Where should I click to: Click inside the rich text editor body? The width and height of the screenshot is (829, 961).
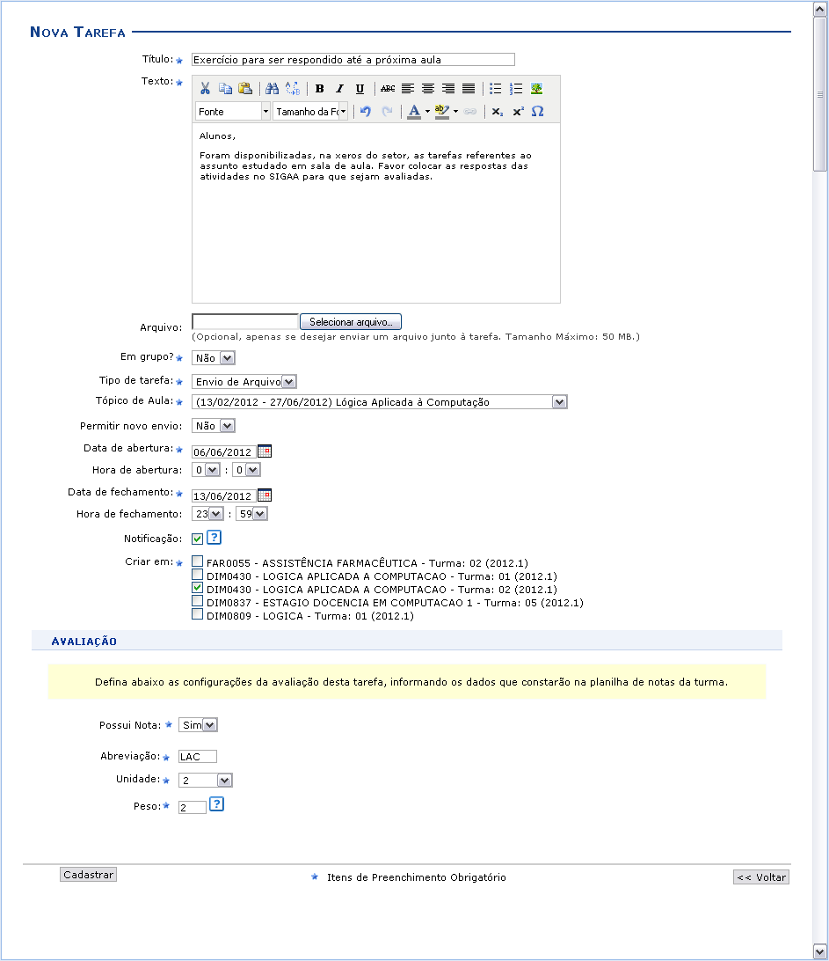pyautogui.click(x=376, y=213)
